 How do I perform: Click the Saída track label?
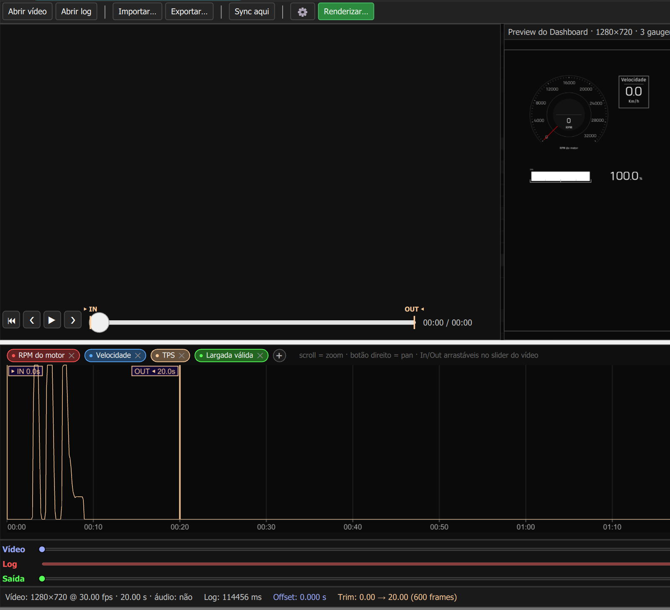coord(13,579)
